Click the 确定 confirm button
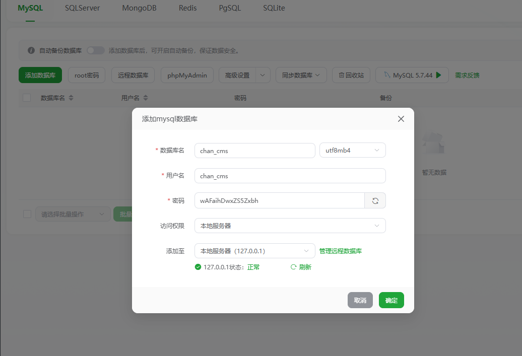 coord(391,300)
